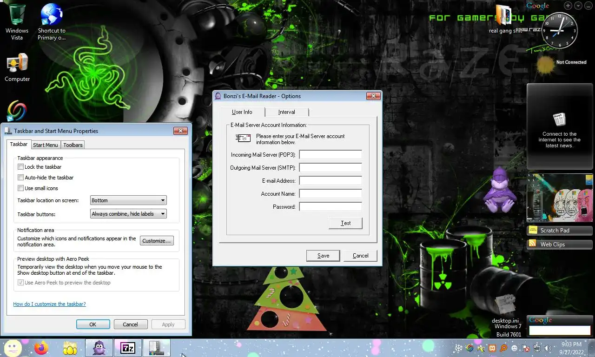Open 'How do I customize the taskbar?' link
595x357 pixels.
tap(49, 304)
